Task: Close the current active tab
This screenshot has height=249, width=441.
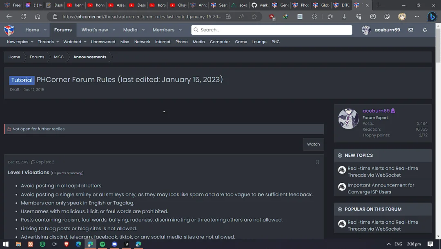Action: [367, 5]
